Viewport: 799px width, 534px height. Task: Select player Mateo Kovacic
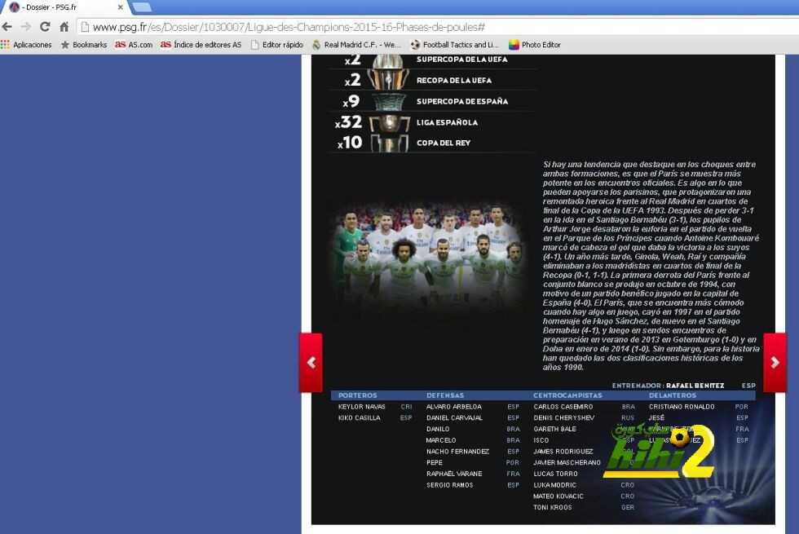[x=558, y=496]
